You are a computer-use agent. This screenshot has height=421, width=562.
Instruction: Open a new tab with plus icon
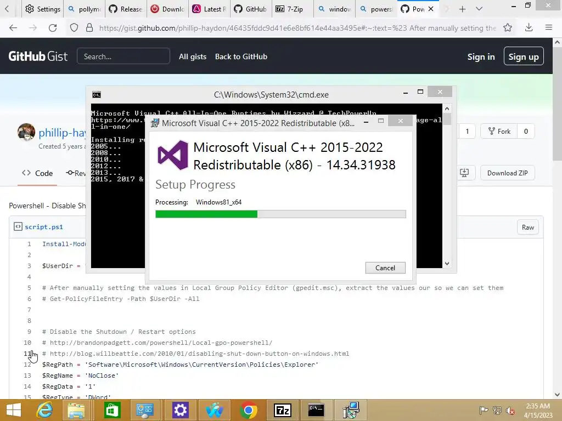click(x=462, y=9)
